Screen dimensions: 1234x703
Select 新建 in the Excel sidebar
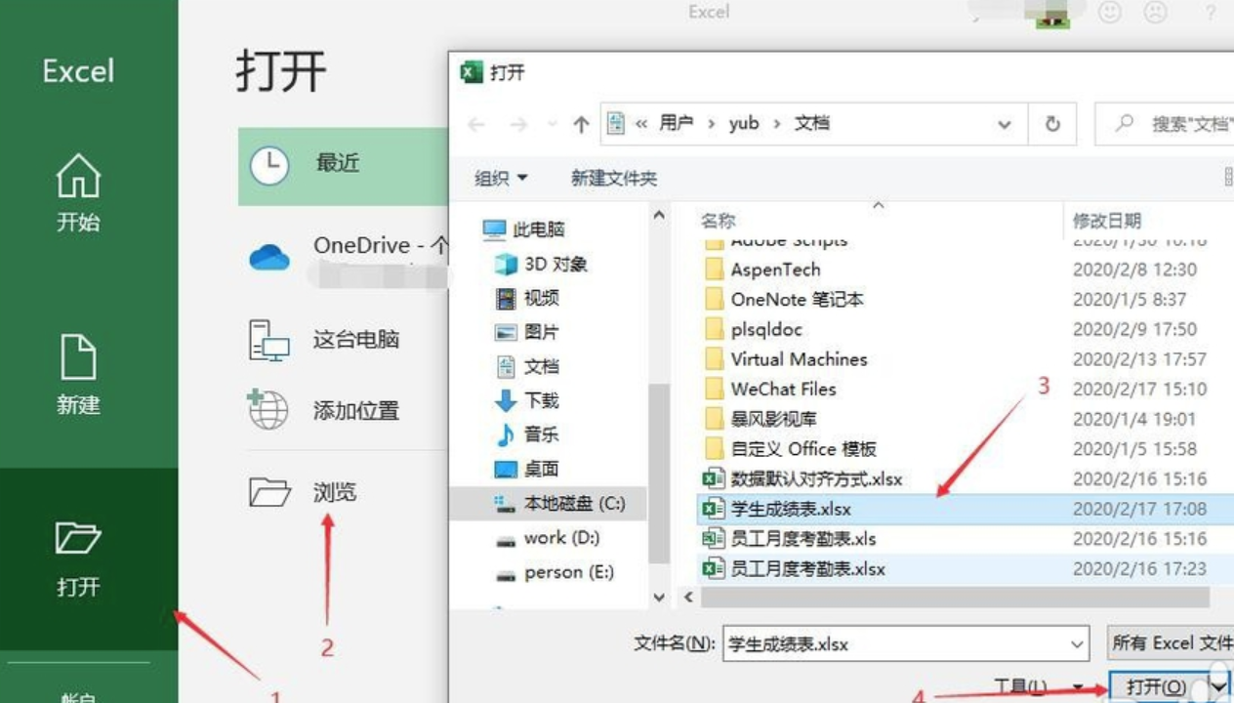[x=78, y=375]
